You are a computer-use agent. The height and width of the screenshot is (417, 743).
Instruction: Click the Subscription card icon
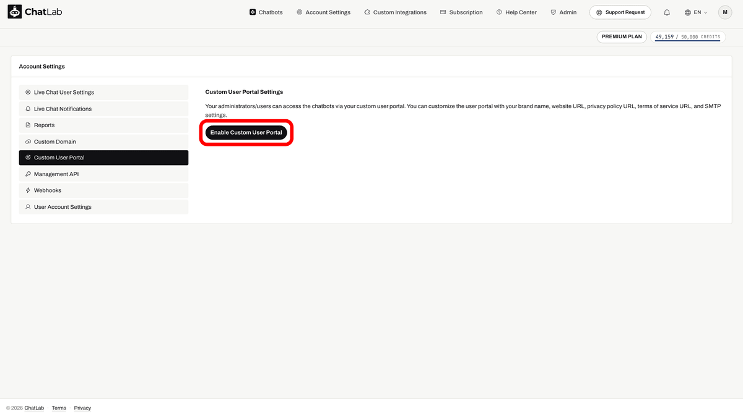pyautogui.click(x=443, y=12)
